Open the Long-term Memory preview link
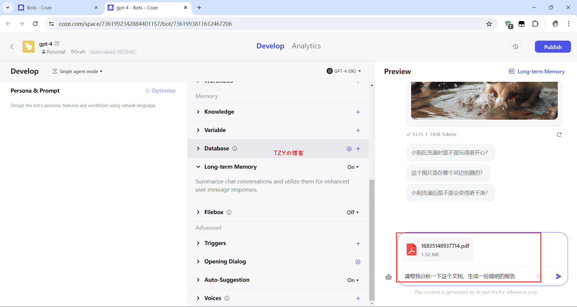The image size is (577, 307). pyautogui.click(x=536, y=72)
